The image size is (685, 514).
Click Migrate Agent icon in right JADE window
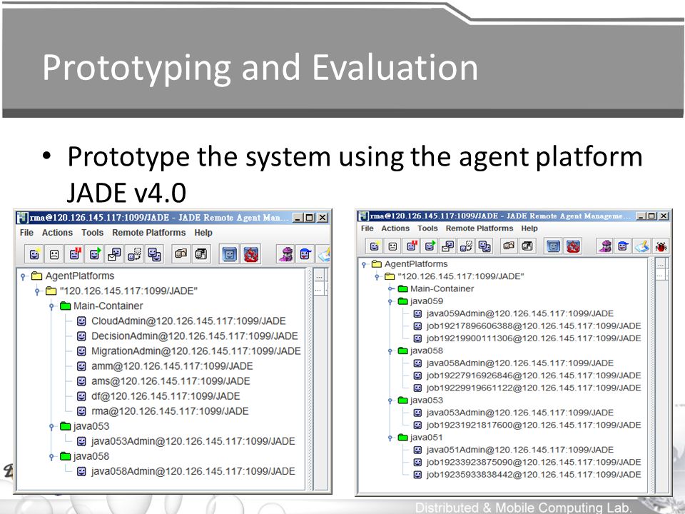coord(466,246)
